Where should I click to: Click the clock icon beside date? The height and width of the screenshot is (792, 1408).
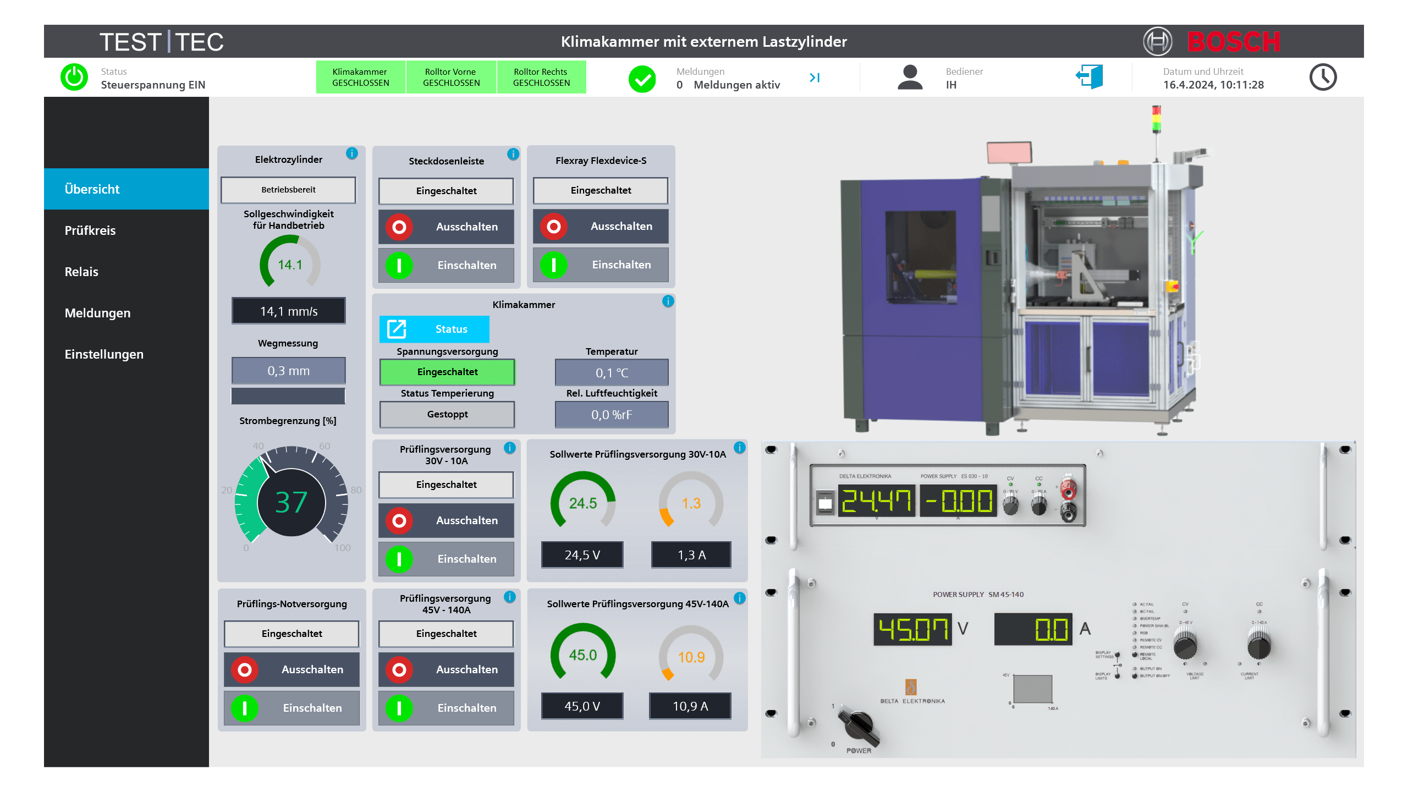click(x=1323, y=78)
